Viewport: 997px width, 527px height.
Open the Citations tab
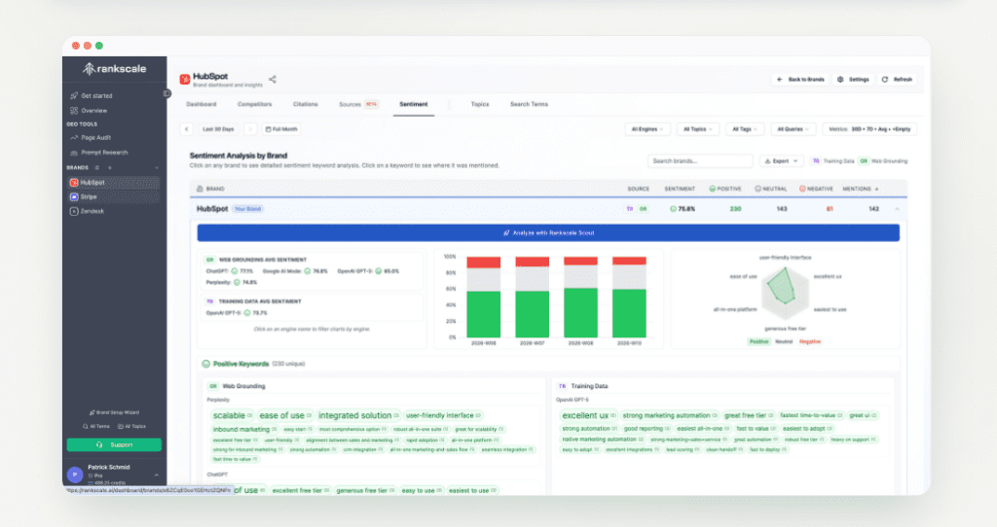point(305,104)
